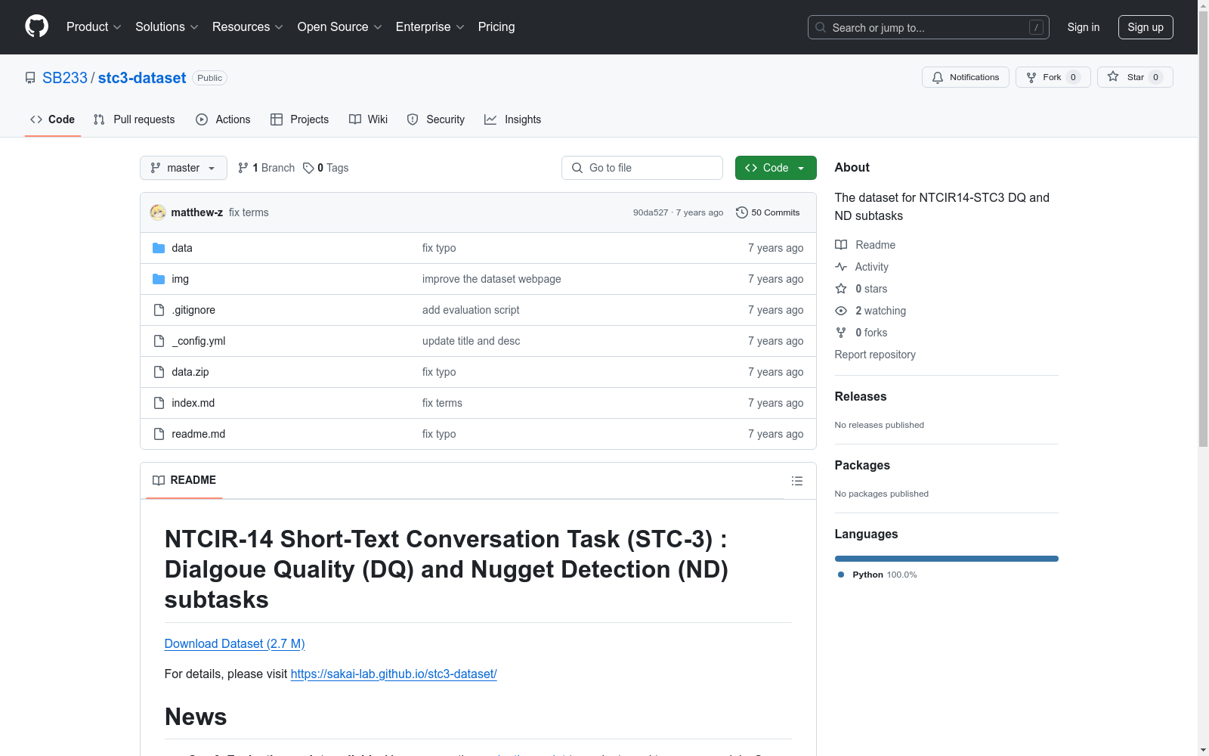Open the img folder

click(x=181, y=279)
